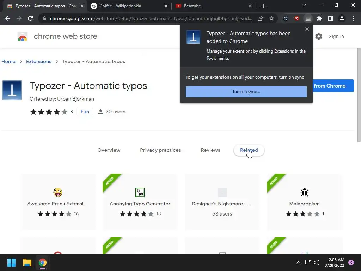Close the Coffee - Wikipedankia tab

click(166, 6)
